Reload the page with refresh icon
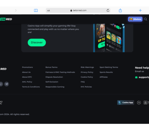149x129 pixels. 108,10
